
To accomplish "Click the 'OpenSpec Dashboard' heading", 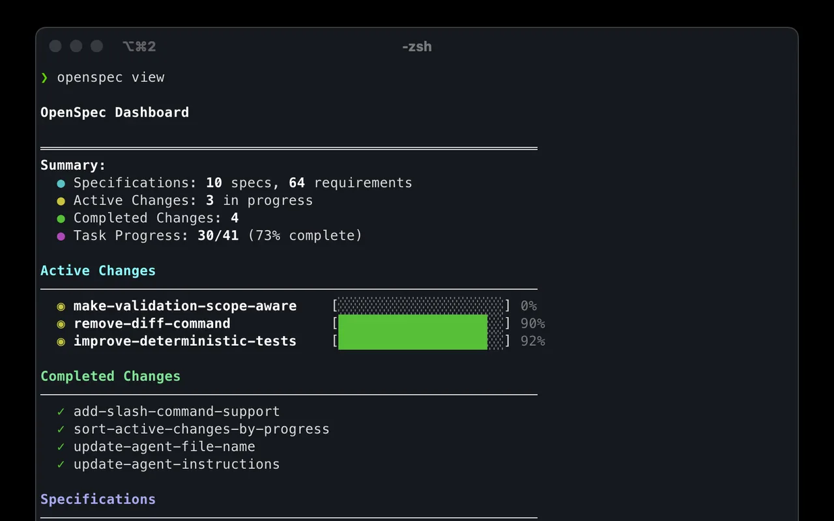I will [115, 113].
